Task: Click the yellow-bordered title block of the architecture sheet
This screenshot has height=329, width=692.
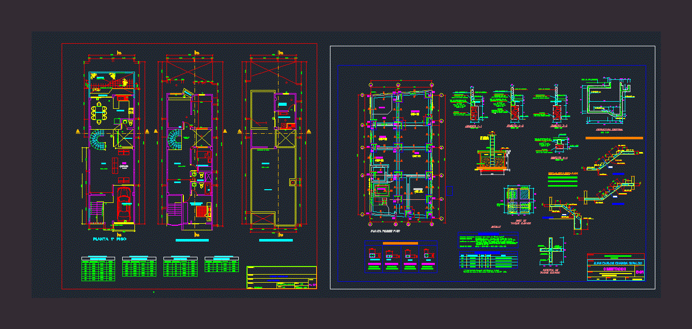Action: tap(282, 278)
